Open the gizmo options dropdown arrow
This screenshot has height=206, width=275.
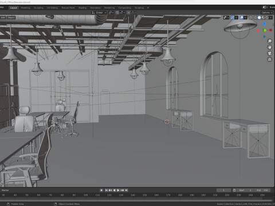[237, 18]
